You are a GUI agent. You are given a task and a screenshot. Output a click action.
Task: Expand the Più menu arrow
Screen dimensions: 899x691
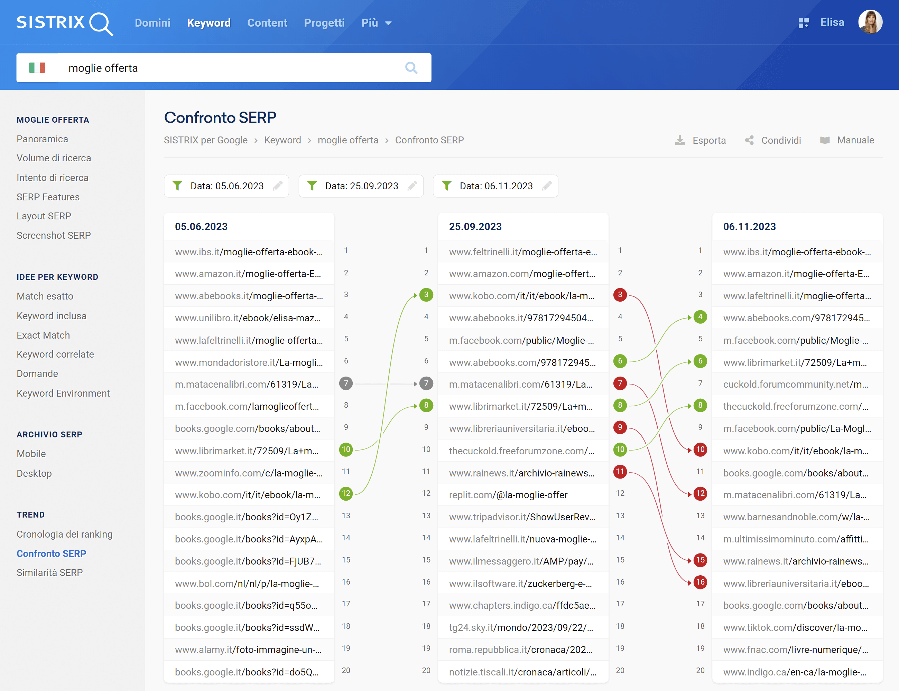(x=388, y=23)
